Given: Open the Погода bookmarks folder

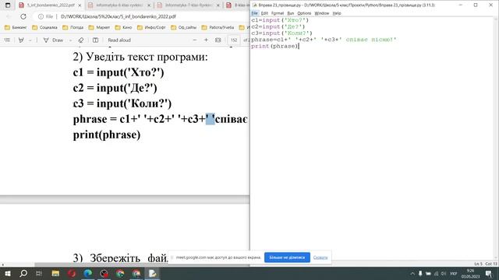Looking at the screenshot, I should click(73, 28).
